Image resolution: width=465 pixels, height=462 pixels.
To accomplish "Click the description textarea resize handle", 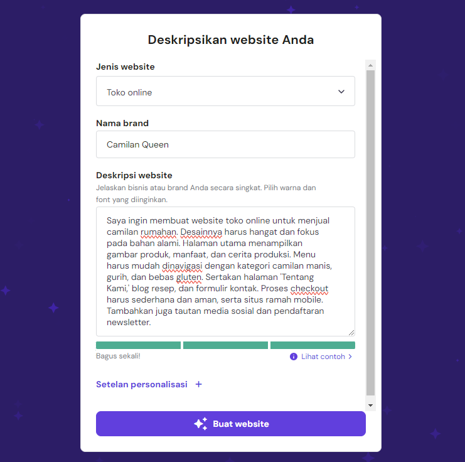I will click(351, 333).
